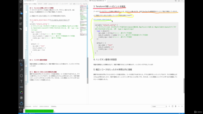Create a new terminal with the plus icon
Image resolution: width=203 pixels, height=114 pixels.
(169, 106)
